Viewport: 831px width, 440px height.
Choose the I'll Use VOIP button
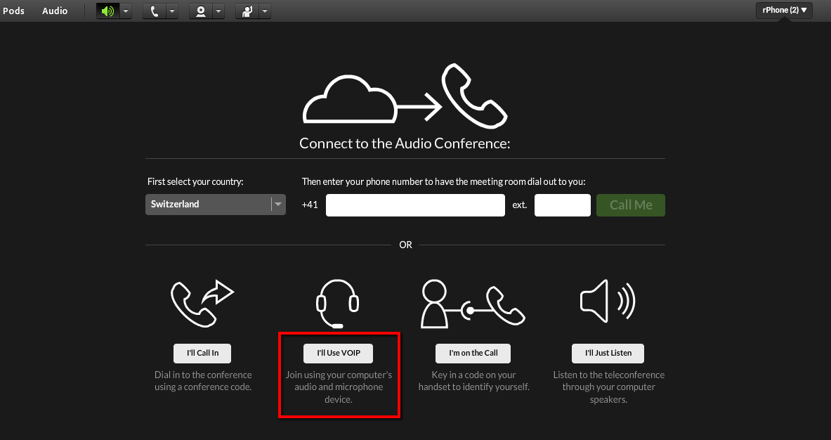pyautogui.click(x=338, y=353)
